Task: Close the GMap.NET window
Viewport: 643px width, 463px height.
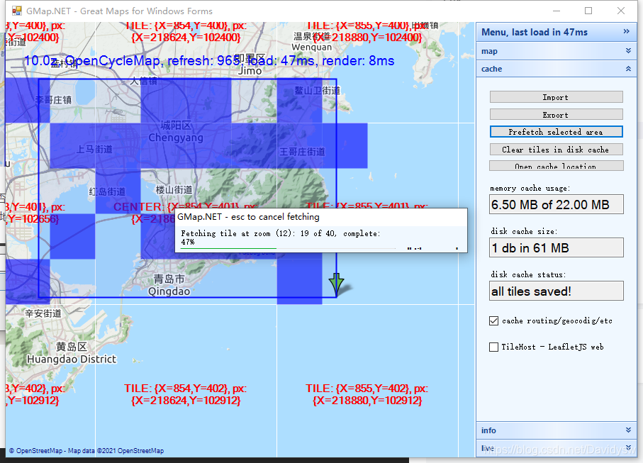Action: (x=621, y=11)
